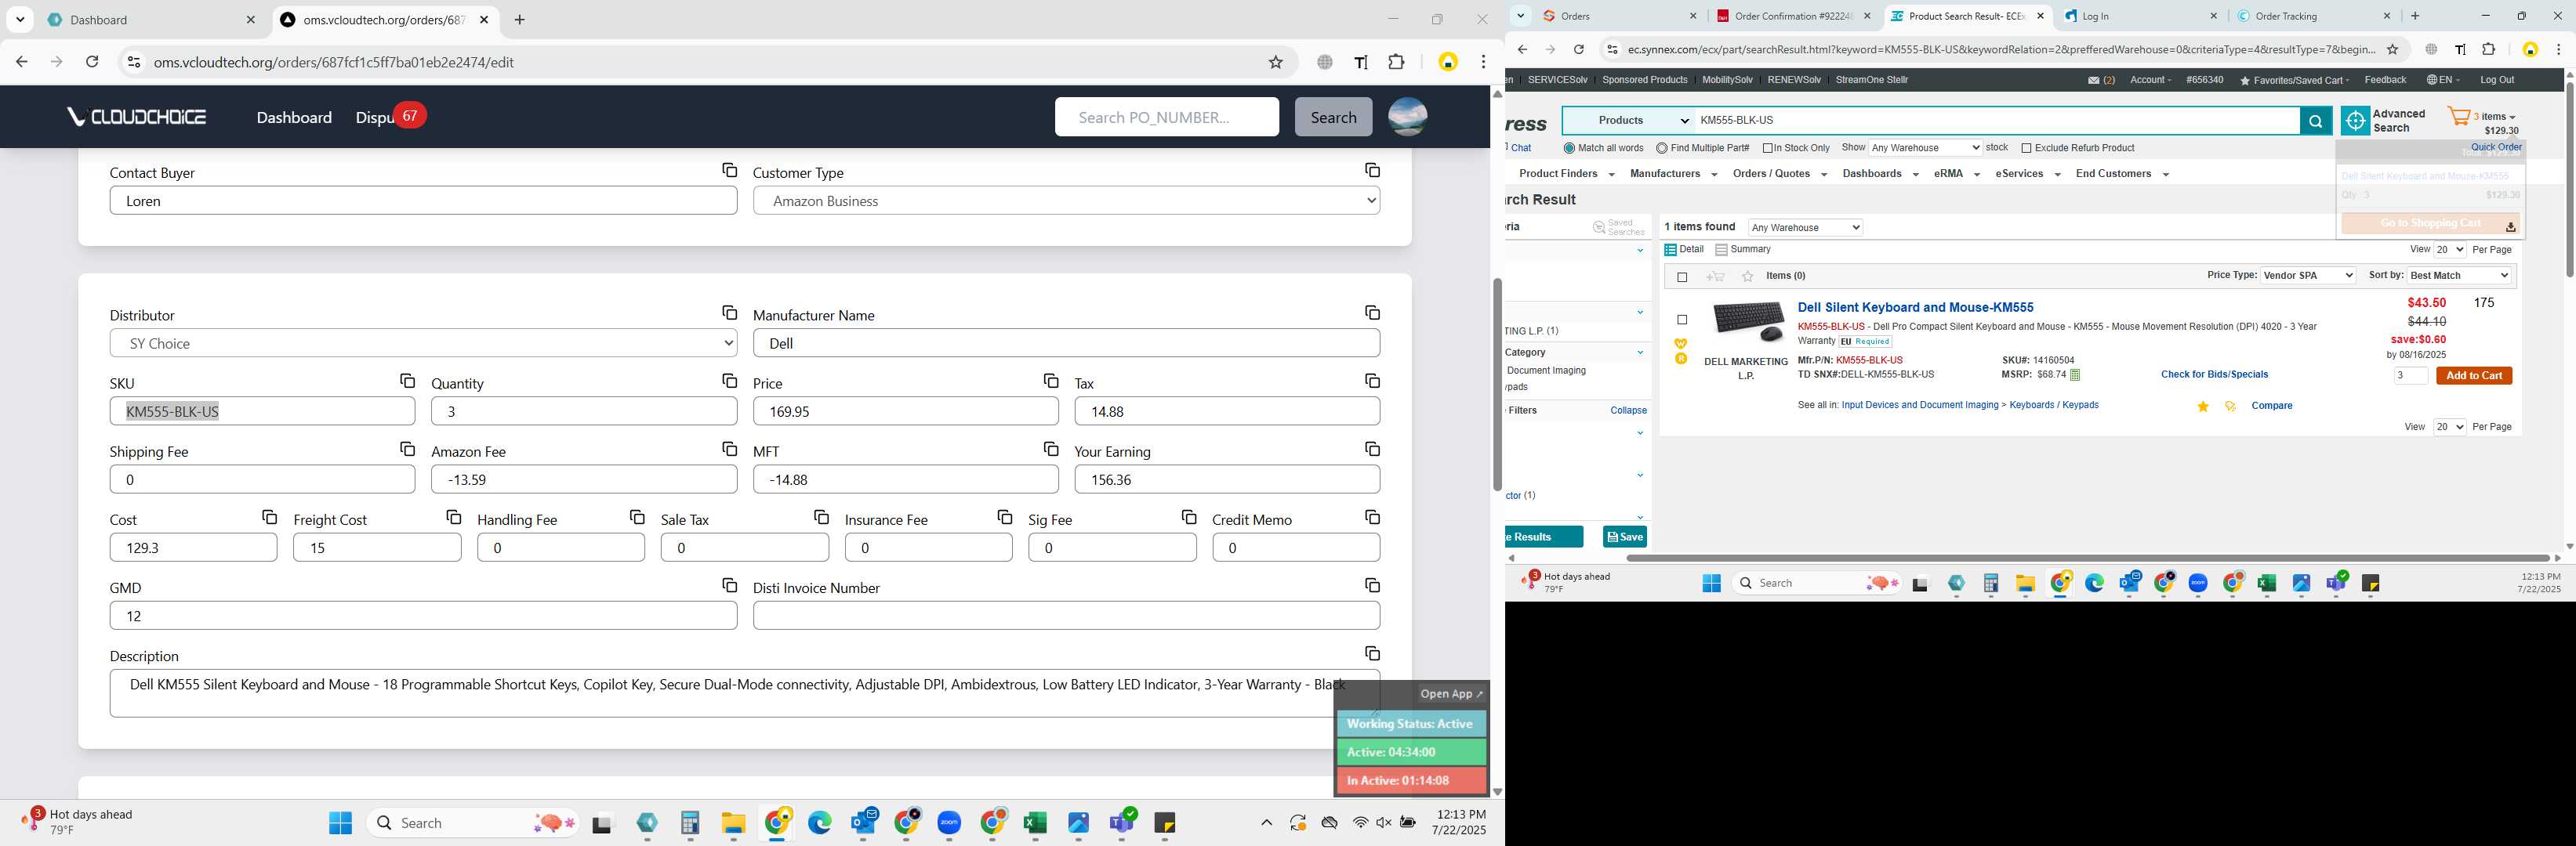2576x846 pixels.
Task: Open Microsoft Teams from the main taskbar
Action: (x=1122, y=823)
